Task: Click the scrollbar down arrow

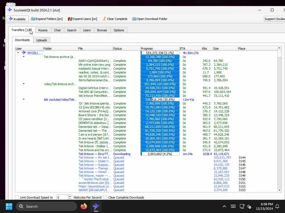Action: point(279,190)
